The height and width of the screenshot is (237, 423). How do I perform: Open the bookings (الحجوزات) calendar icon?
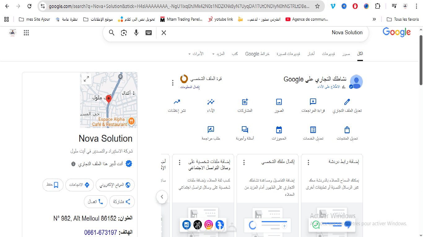279,130
